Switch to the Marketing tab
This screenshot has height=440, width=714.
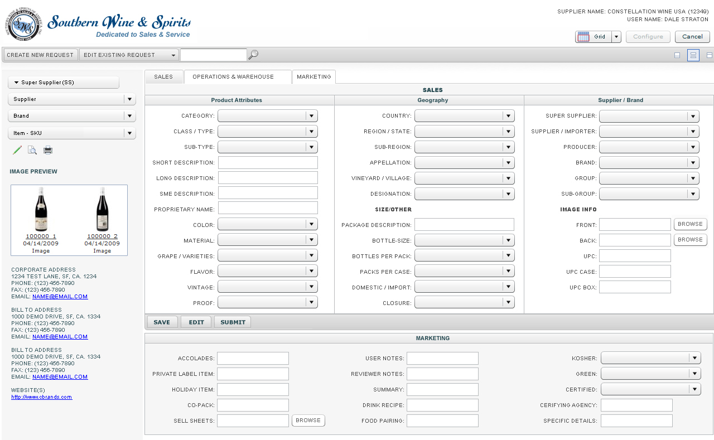coord(313,77)
